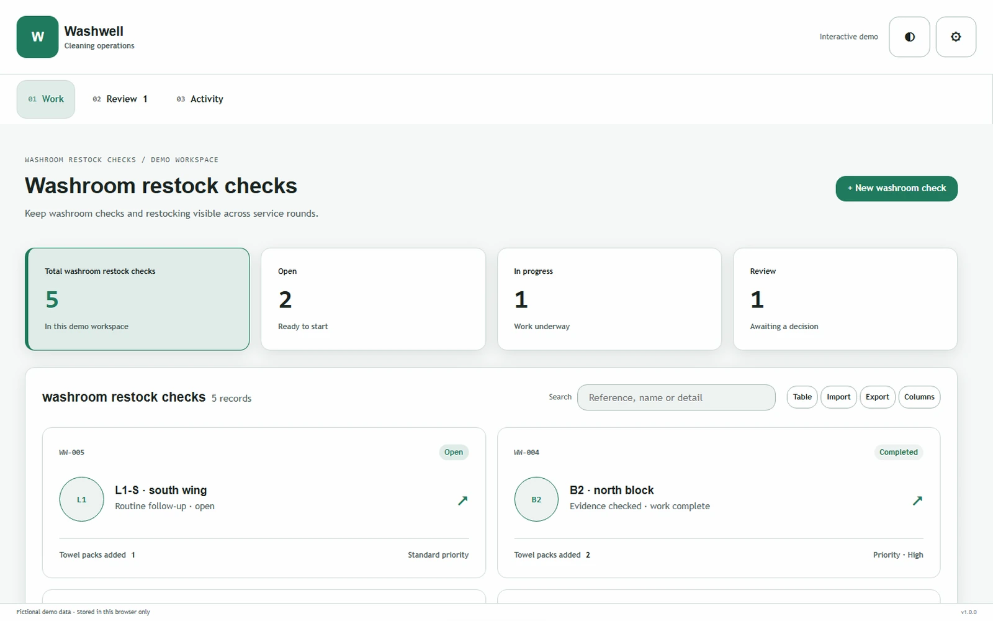Filter by the Review stat card

(845, 299)
